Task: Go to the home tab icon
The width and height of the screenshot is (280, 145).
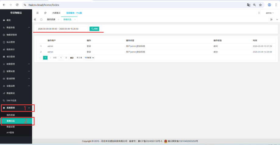Action: tap(41, 20)
